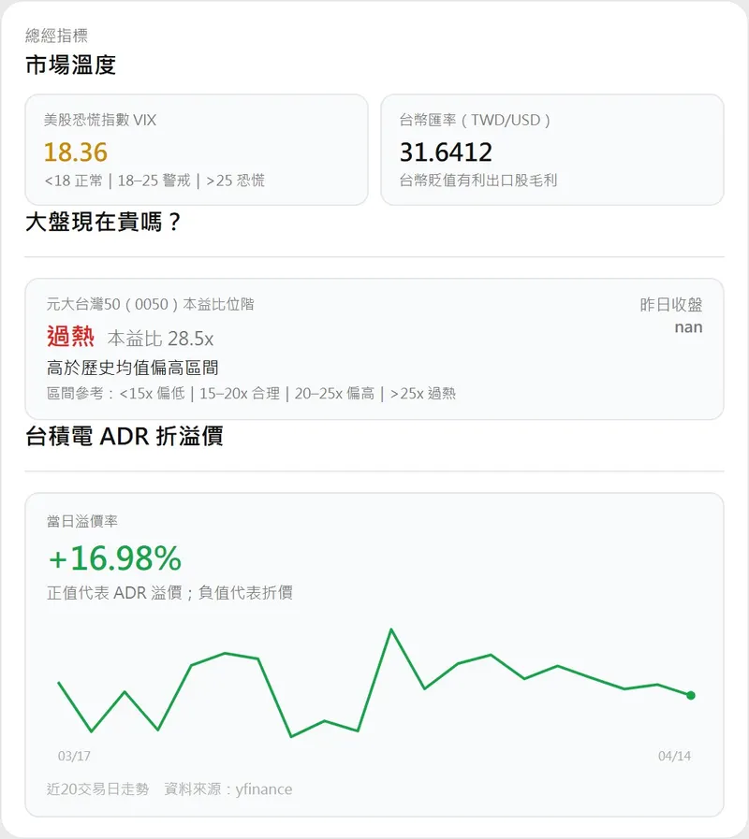Click the 04/14 chart end date label

tap(674, 756)
